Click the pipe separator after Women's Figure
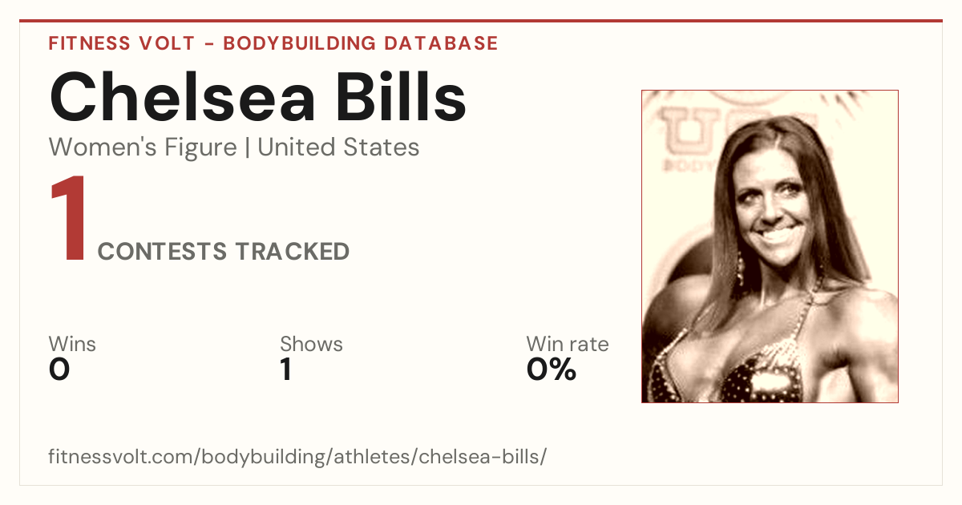Screen dimensions: 962x505 248,147
